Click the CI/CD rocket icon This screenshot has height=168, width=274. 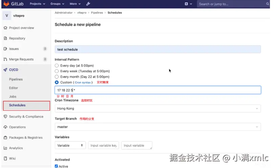(5, 70)
